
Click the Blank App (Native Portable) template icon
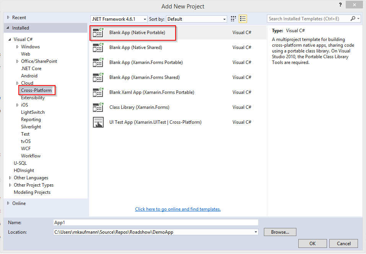click(98, 33)
